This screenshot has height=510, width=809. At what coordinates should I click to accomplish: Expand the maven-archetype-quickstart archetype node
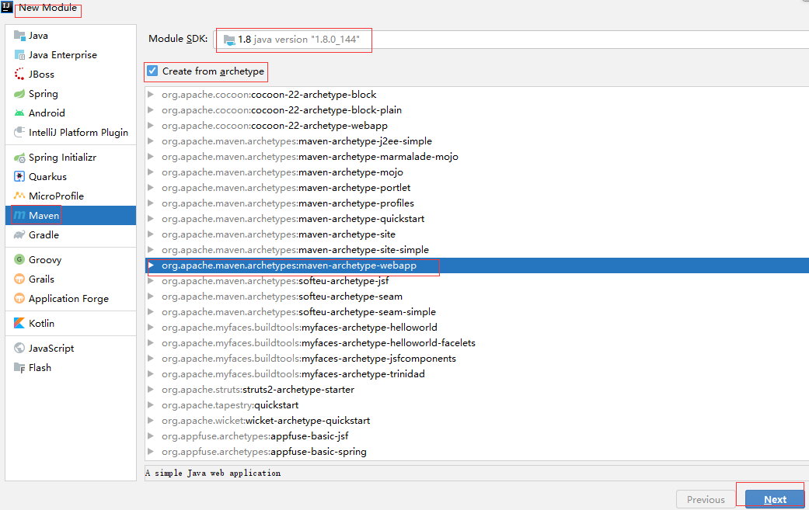click(149, 219)
